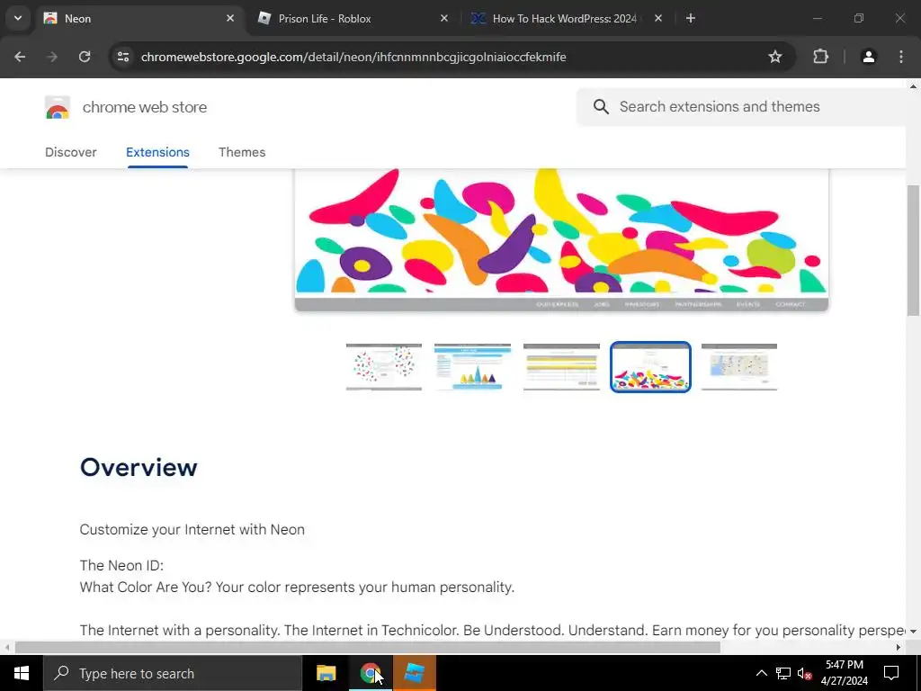The height and width of the screenshot is (691, 921).
Task: Click the Chrome Web Store logo
Action: tap(58, 108)
